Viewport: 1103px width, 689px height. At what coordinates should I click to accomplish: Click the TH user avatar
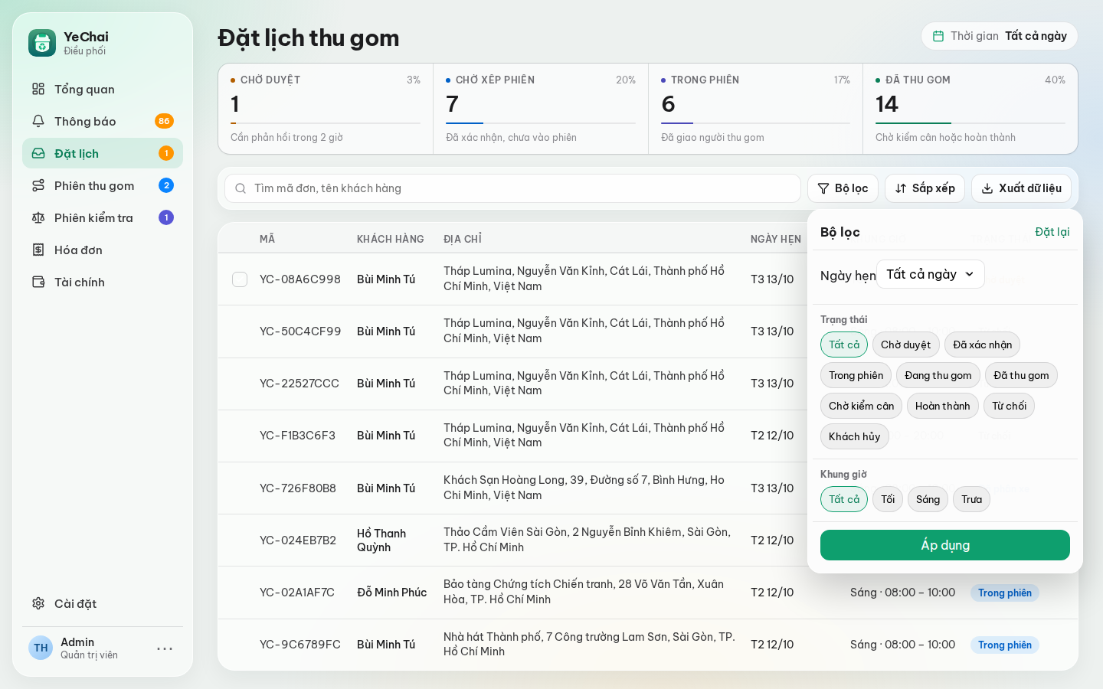click(41, 648)
